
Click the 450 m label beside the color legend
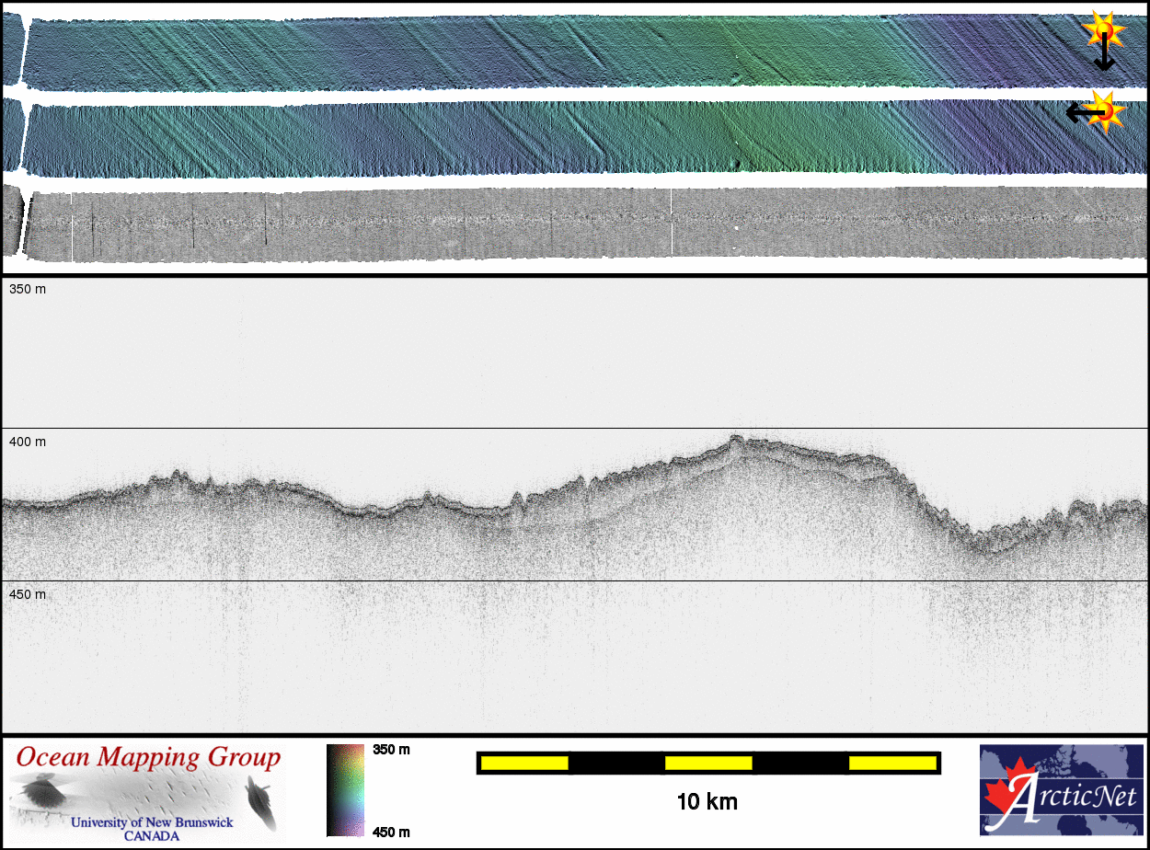click(391, 833)
